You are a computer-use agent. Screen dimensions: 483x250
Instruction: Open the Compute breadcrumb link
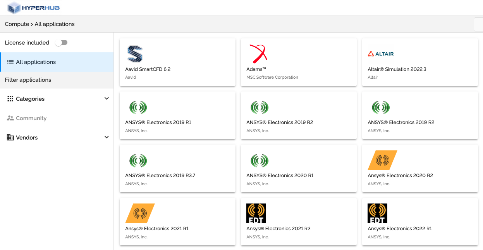(x=17, y=24)
